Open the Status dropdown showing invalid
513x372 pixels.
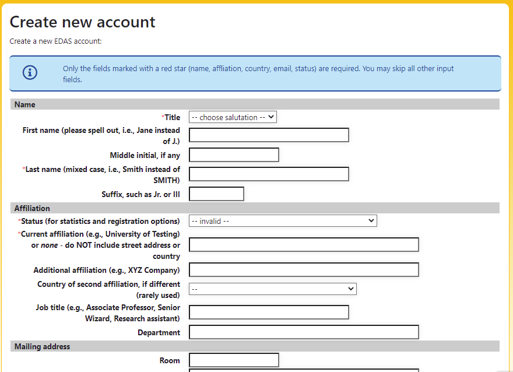point(283,221)
